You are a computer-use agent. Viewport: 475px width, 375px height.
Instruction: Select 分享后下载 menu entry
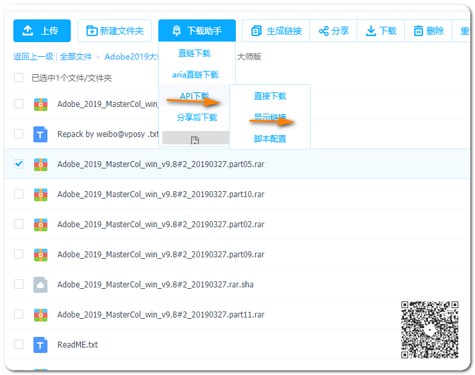(x=197, y=117)
